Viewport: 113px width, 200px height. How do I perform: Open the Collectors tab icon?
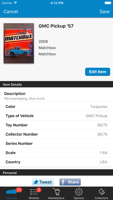pyautogui.click(x=101, y=192)
